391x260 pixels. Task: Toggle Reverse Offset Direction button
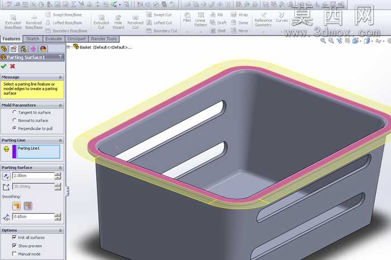pyautogui.click(x=6, y=176)
